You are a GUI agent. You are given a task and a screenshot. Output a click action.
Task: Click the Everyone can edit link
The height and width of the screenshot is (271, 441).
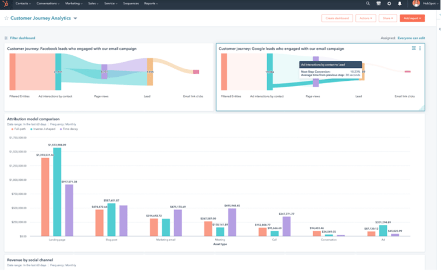(x=411, y=38)
